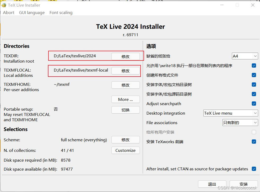
Task: Toggle the 安装 TeXworks 前端 checkbox
Action: (x=254, y=142)
